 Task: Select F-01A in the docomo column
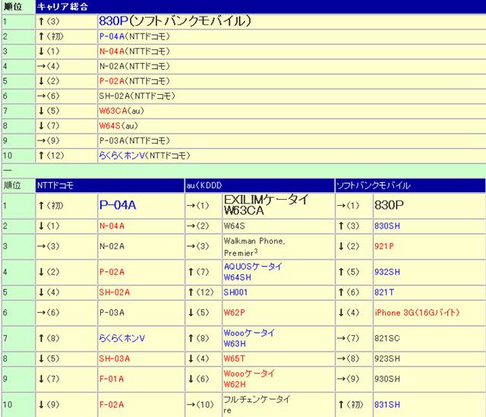(x=112, y=379)
